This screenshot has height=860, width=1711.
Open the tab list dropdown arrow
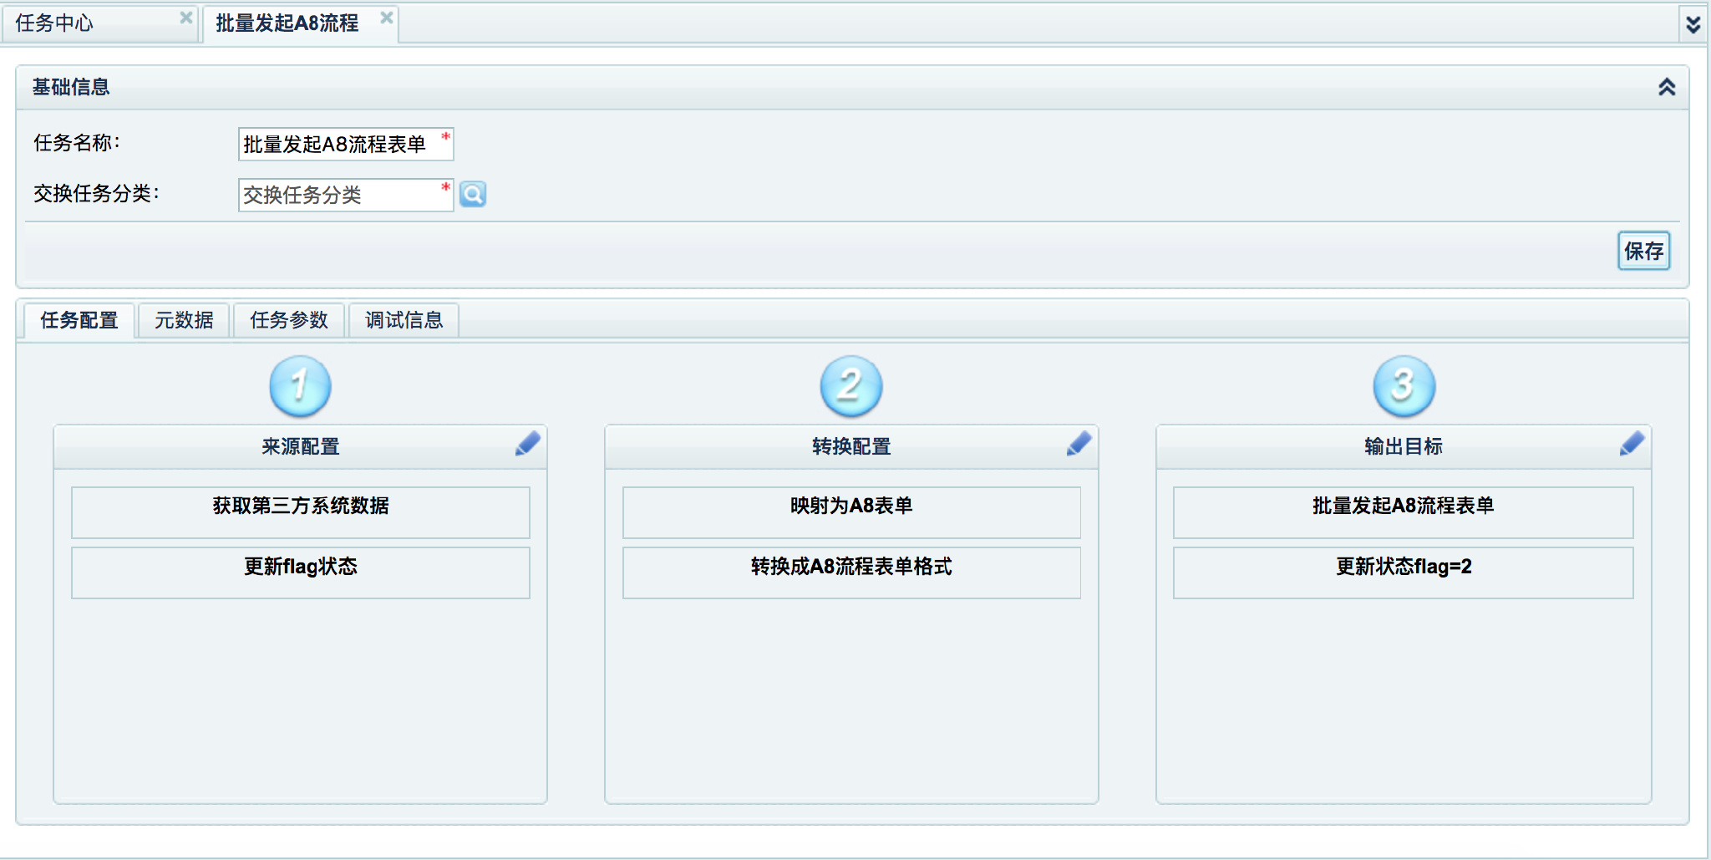1693,23
